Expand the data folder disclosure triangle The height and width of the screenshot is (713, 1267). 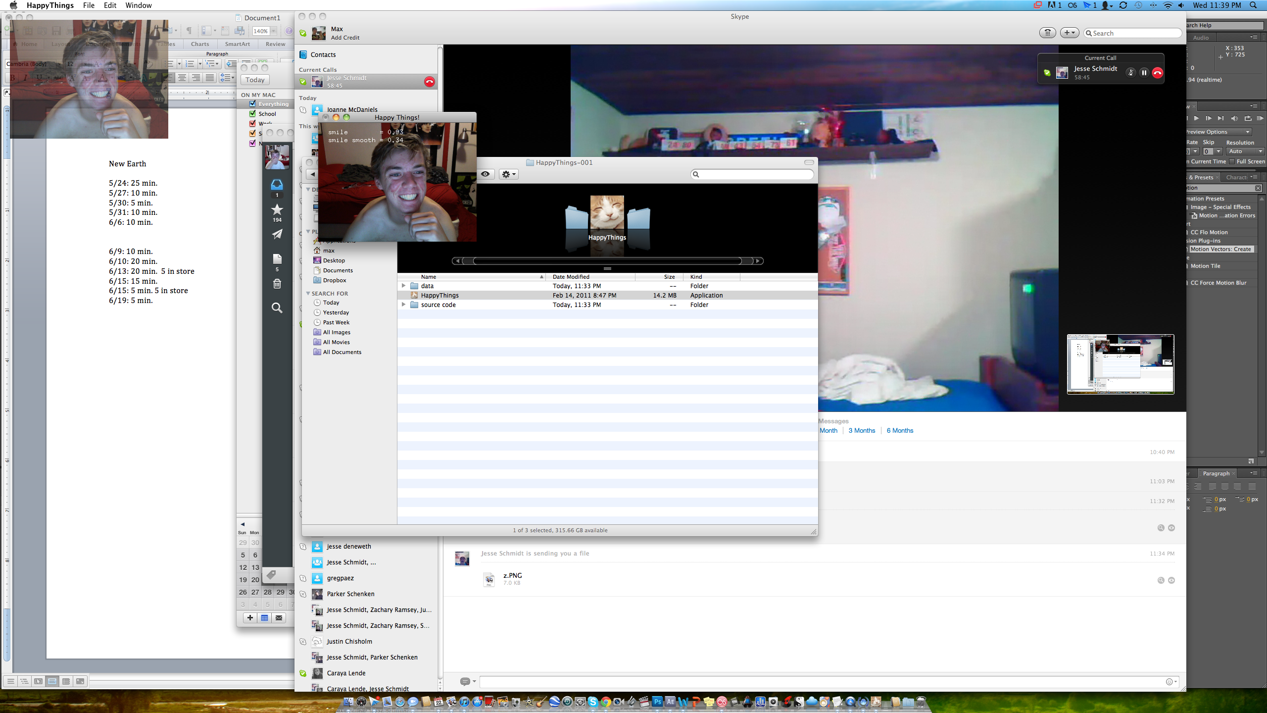[x=403, y=286]
